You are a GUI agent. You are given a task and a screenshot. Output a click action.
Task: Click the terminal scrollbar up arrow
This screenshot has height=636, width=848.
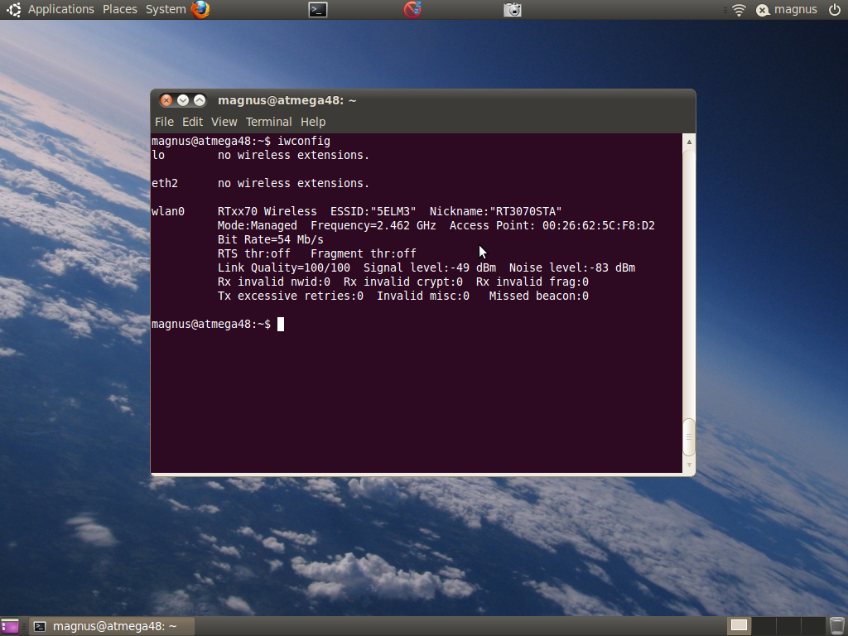click(689, 142)
